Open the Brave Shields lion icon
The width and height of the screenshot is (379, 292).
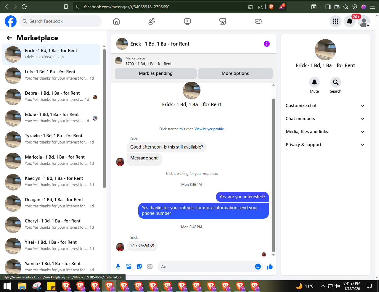pos(271,7)
